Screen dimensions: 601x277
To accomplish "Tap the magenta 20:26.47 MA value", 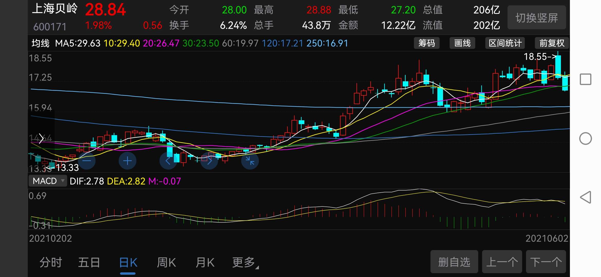I will [161, 43].
